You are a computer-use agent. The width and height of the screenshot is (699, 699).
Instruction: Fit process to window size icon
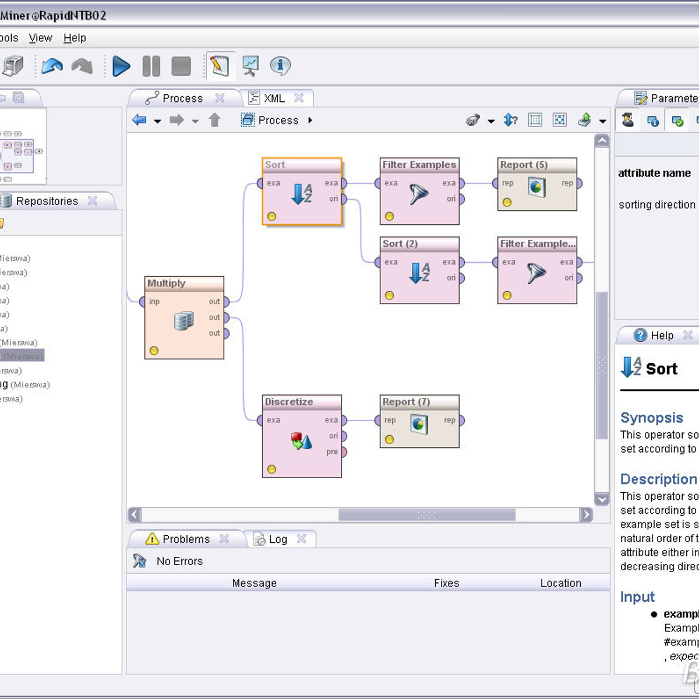pyautogui.click(x=560, y=120)
